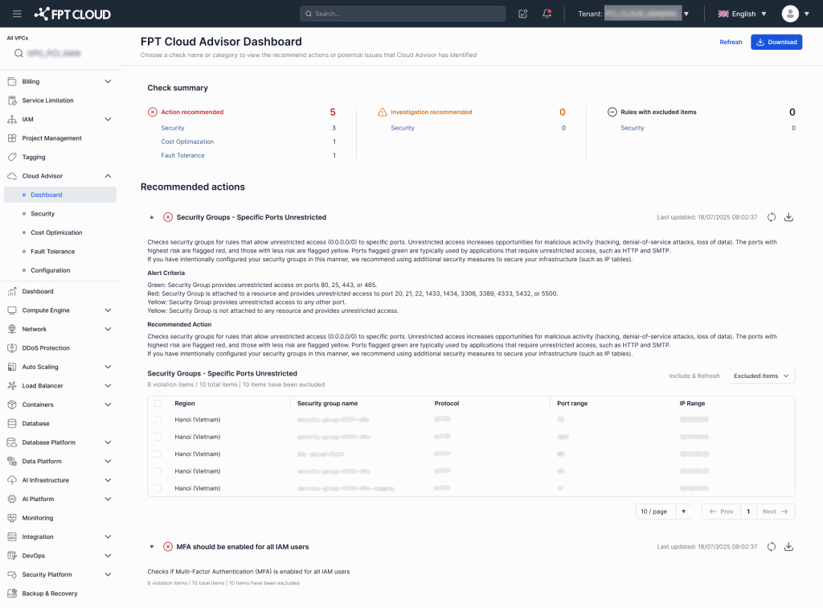Click the Investigation recommended warning icon

click(382, 112)
